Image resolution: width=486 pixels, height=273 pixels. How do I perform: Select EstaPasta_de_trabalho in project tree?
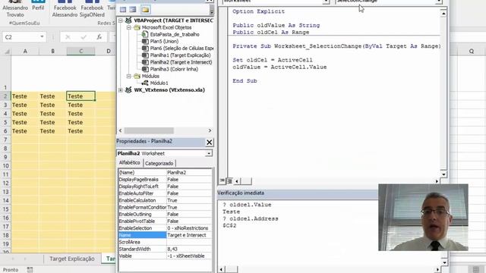(175, 34)
